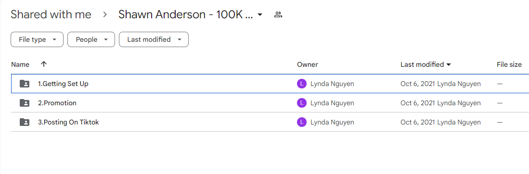
Task: Click the File size column header
Action: pyautogui.click(x=509, y=64)
